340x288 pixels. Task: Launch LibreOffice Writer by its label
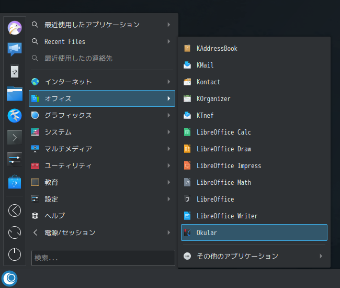[227, 216]
